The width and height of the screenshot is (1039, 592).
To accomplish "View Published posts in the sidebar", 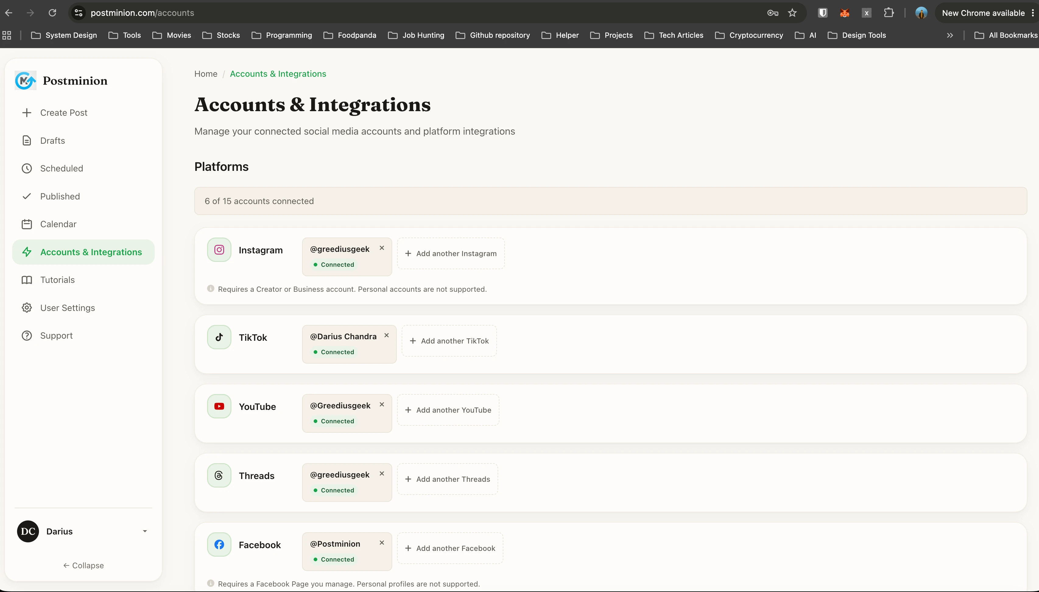I will [x=83, y=196].
